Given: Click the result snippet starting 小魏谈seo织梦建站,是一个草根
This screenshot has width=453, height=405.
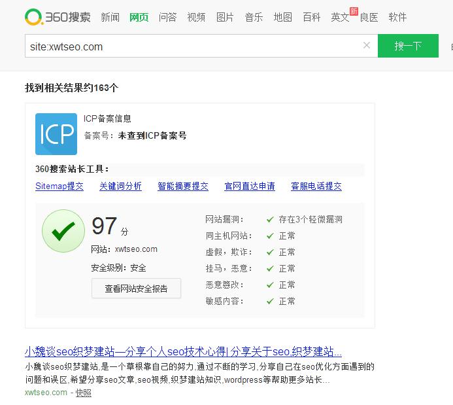Looking at the screenshot, I should tap(199, 373).
